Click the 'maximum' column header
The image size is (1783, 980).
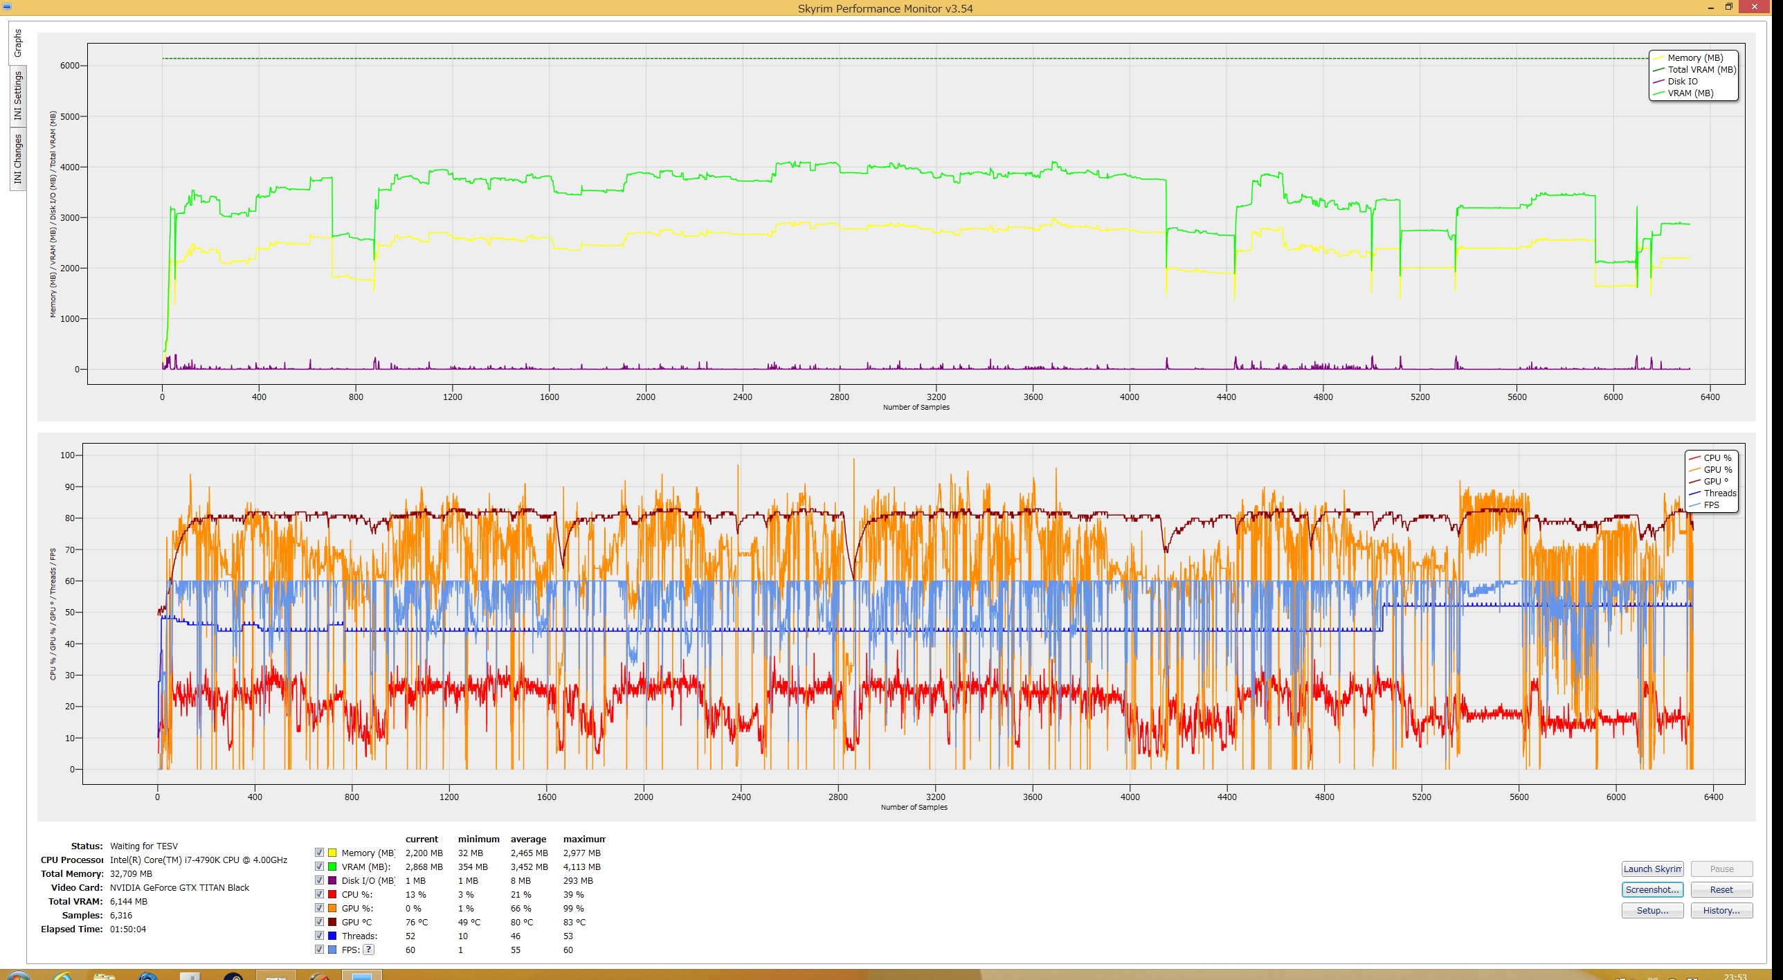pos(583,839)
